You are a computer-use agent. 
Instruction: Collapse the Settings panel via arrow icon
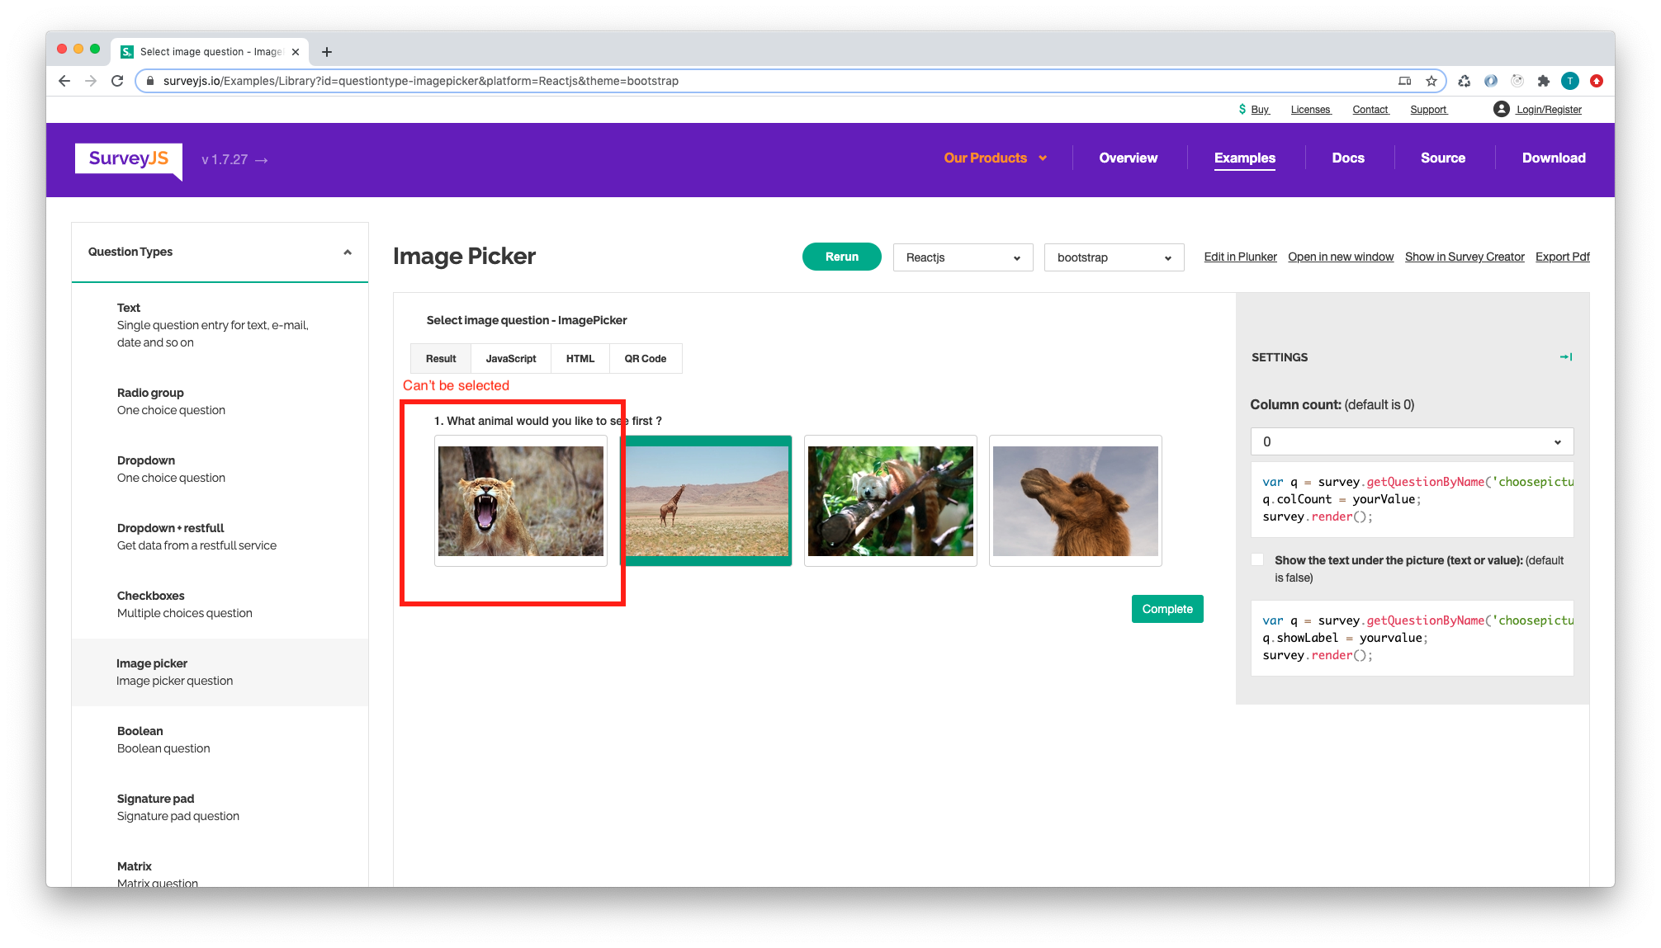pyautogui.click(x=1565, y=356)
